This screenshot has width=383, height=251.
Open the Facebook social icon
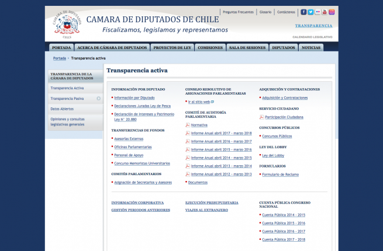pos(303,12)
